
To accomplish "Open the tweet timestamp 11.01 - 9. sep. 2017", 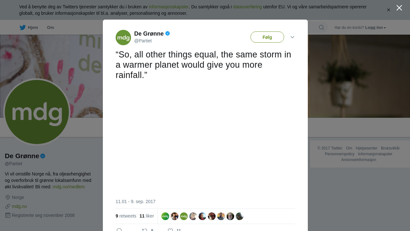I will pyautogui.click(x=135, y=201).
